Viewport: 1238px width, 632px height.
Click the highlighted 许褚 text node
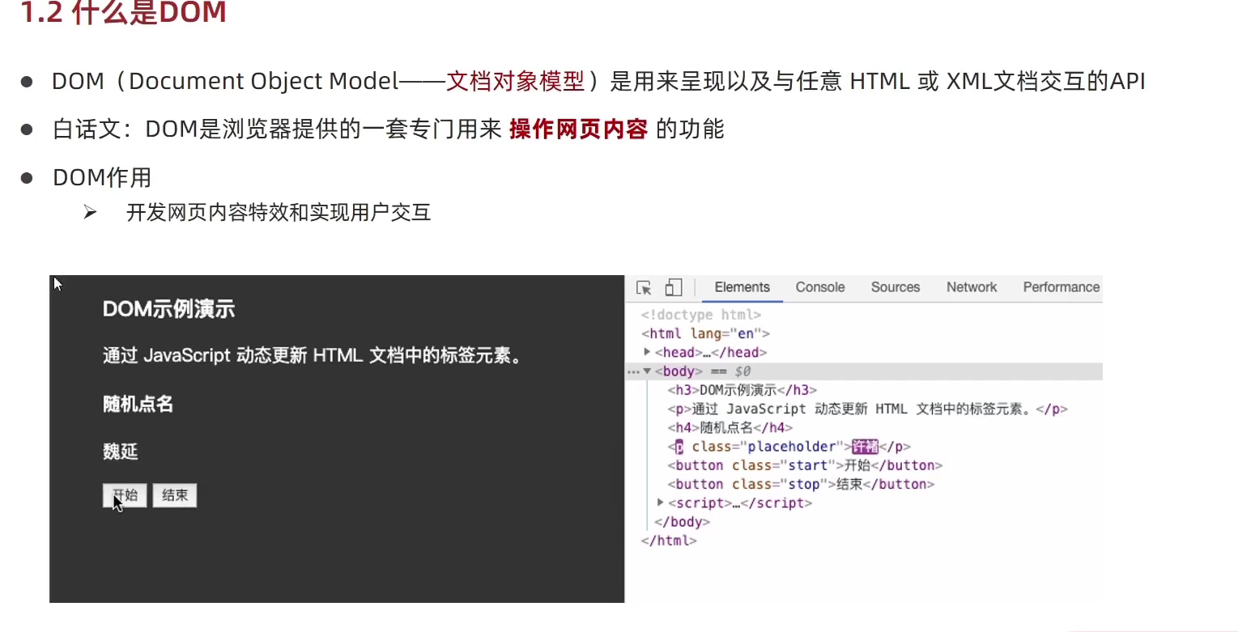[865, 446]
